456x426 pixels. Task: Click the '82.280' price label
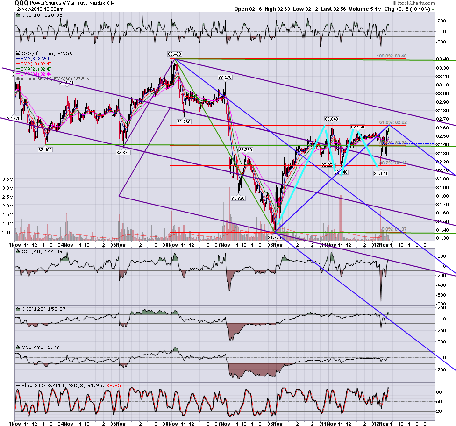tap(245, 149)
